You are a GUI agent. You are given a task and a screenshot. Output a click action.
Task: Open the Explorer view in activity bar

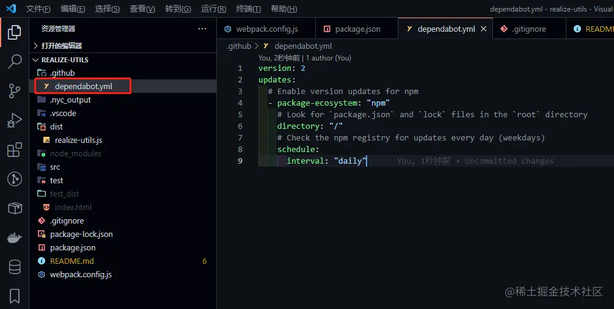tap(15, 32)
